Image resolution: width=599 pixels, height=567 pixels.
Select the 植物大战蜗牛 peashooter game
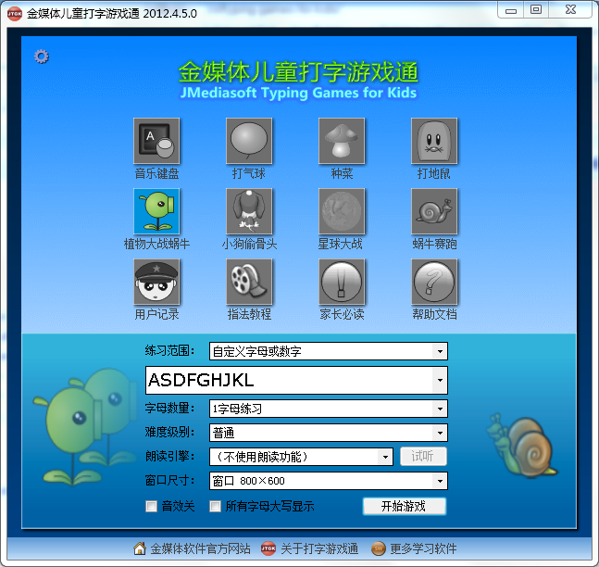click(156, 211)
